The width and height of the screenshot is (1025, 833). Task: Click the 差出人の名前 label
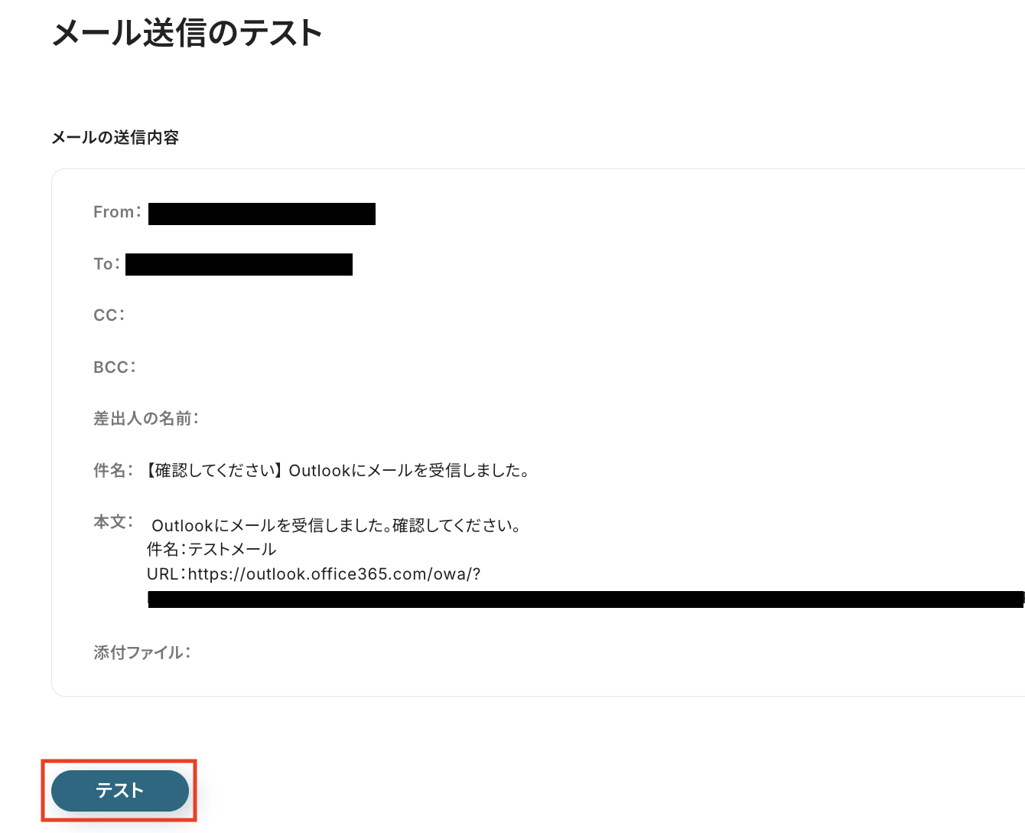(146, 419)
